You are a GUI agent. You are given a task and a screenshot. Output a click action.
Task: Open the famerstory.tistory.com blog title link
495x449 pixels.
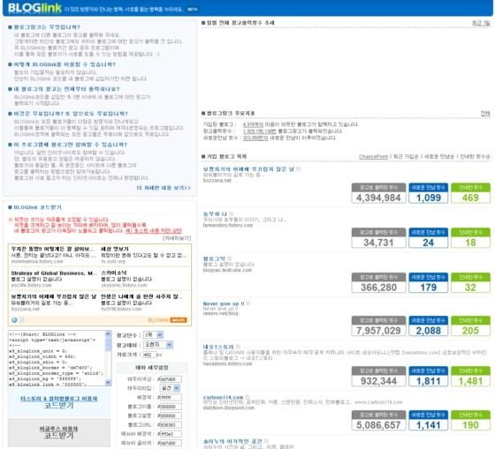(215, 214)
